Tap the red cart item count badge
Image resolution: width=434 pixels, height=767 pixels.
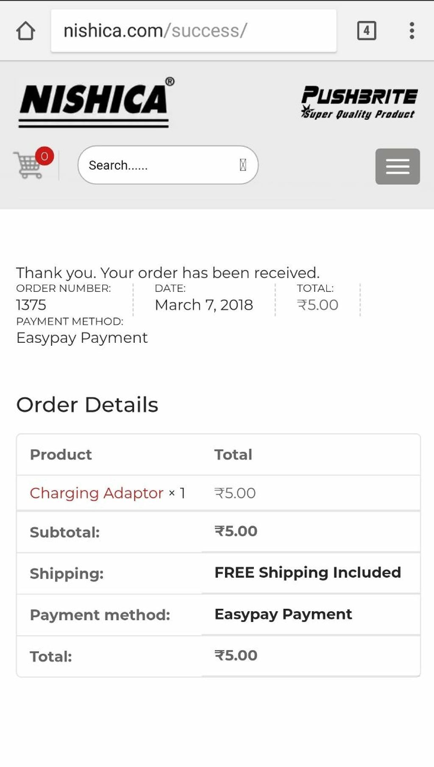tap(45, 156)
